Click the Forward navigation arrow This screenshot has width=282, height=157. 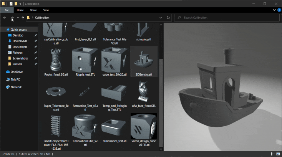[12, 18]
